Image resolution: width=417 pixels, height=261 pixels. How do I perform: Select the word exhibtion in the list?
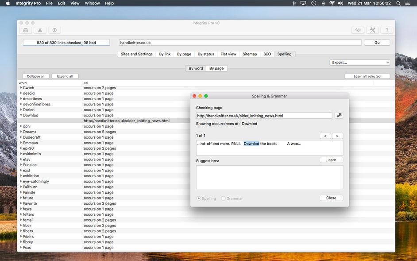point(31,176)
